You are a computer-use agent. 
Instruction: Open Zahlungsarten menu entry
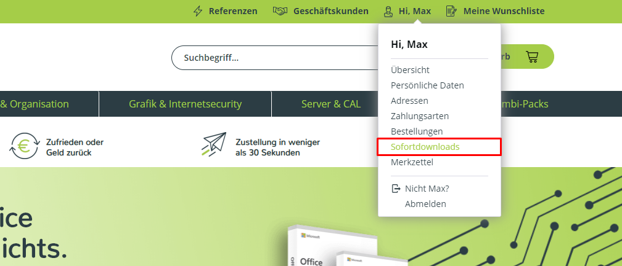[x=420, y=116]
